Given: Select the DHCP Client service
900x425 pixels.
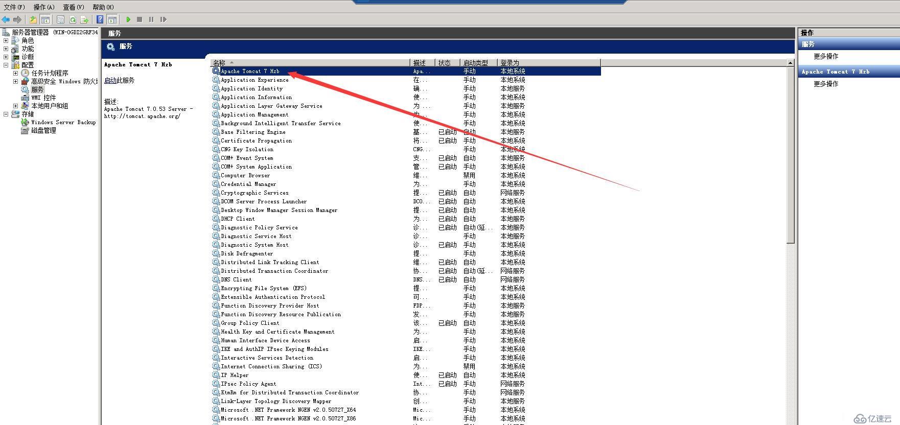Looking at the screenshot, I should tap(406, 219).
